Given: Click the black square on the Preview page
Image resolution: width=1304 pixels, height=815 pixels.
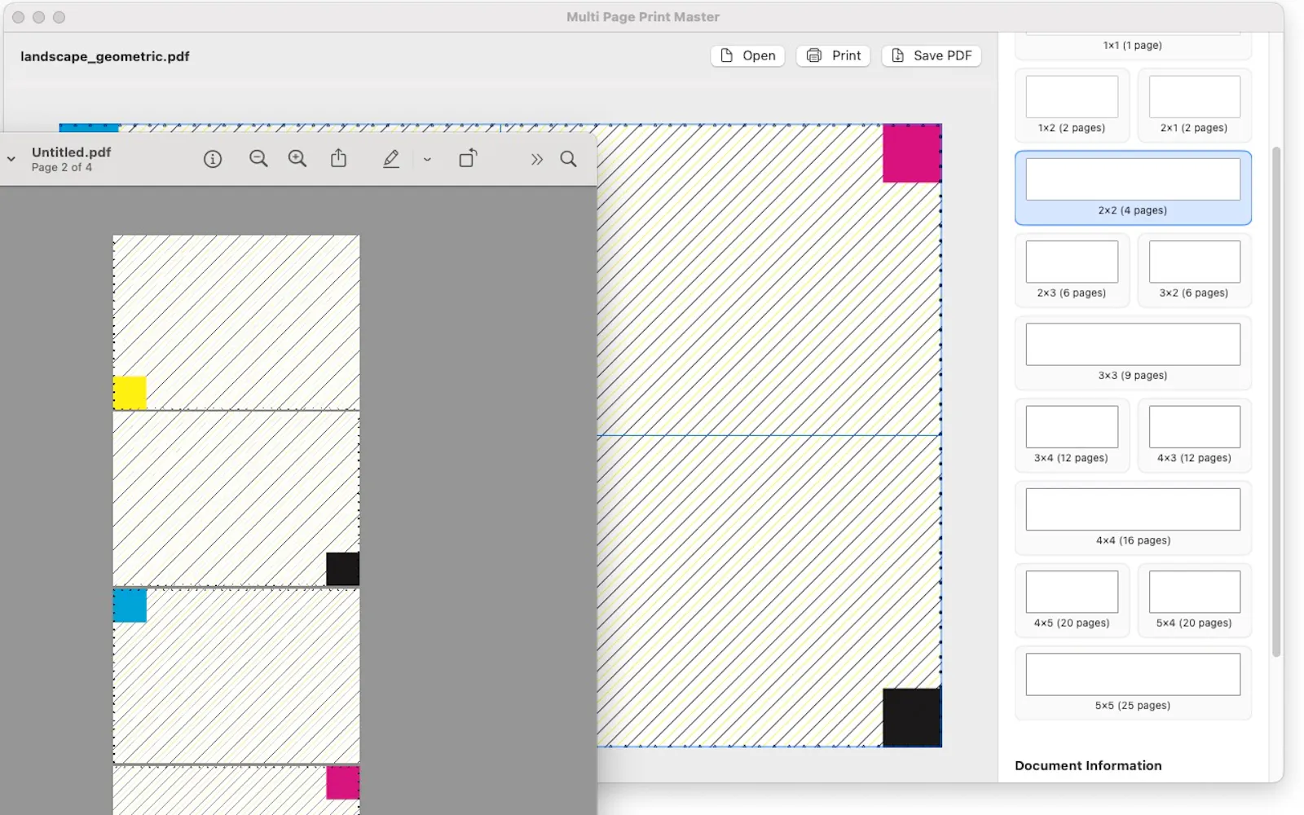Looking at the screenshot, I should click(x=342, y=569).
